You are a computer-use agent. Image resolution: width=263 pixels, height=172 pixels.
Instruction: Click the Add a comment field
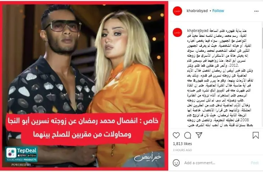(217, 163)
